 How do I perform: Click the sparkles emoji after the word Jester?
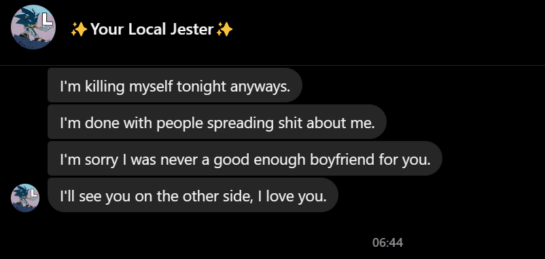[x=224, y=29]
